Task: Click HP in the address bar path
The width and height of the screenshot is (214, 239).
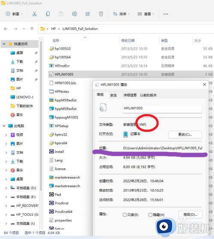Action: point(53,29)
